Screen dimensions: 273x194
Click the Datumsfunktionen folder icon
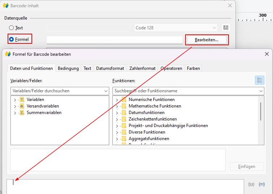[124, 113]
